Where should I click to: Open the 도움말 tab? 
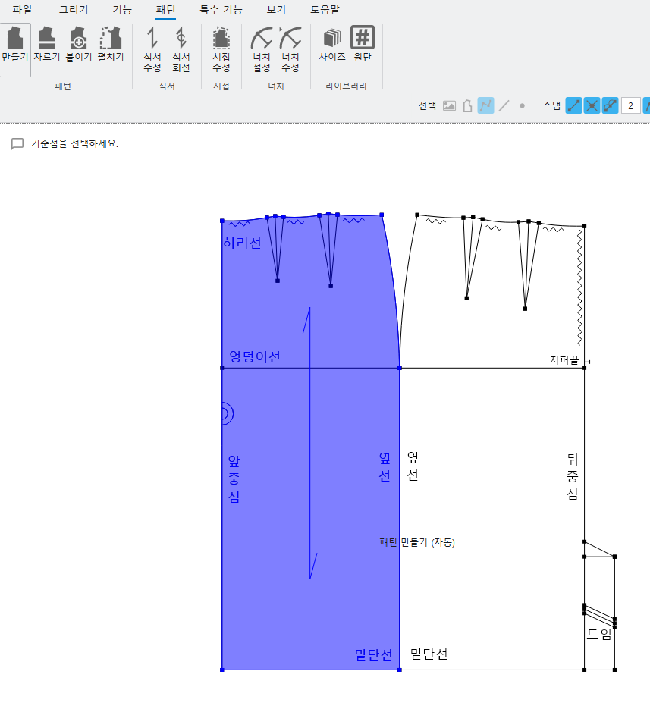325,9
